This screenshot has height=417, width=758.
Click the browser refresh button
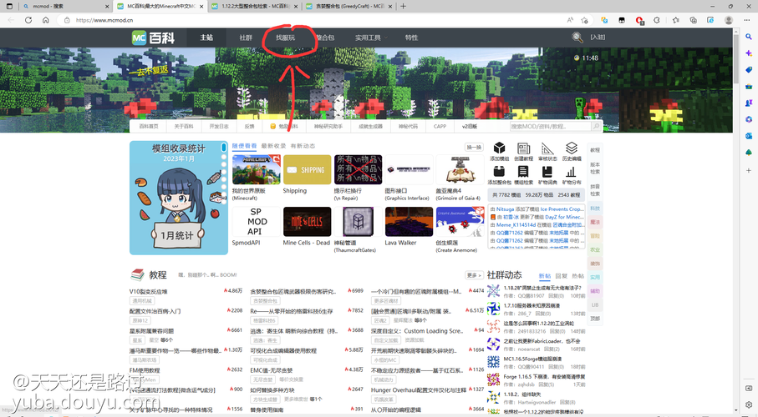click(x=28, y=20)
